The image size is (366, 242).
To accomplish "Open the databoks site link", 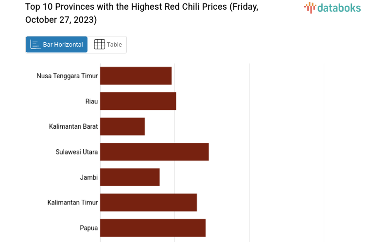I will [332, 7].
